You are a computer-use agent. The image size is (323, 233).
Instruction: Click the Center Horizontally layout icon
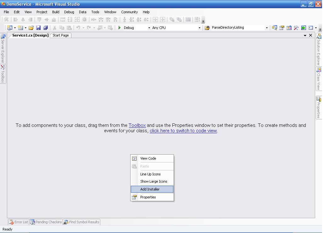(155, 20)
